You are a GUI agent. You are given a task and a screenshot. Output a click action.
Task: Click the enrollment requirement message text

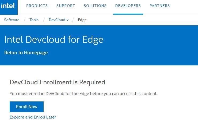coord(83,94)
